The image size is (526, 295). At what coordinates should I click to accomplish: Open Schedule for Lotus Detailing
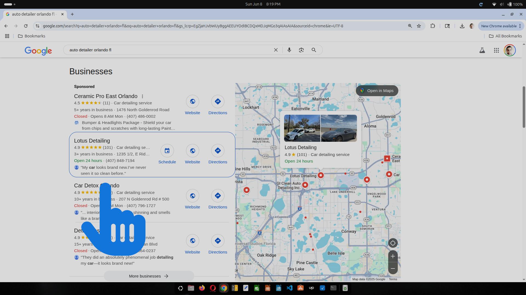click(167, 154)
